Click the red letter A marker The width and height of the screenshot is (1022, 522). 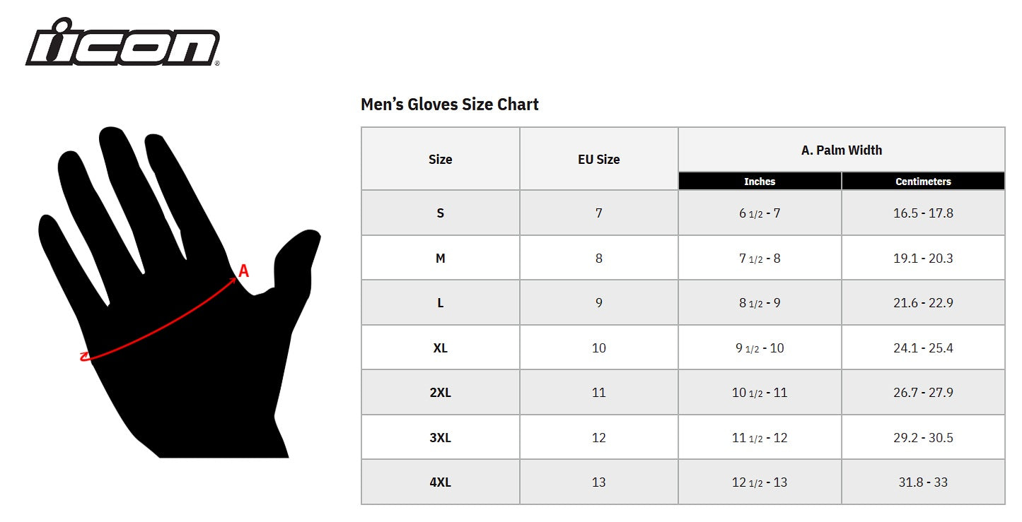tap(244, 271)
